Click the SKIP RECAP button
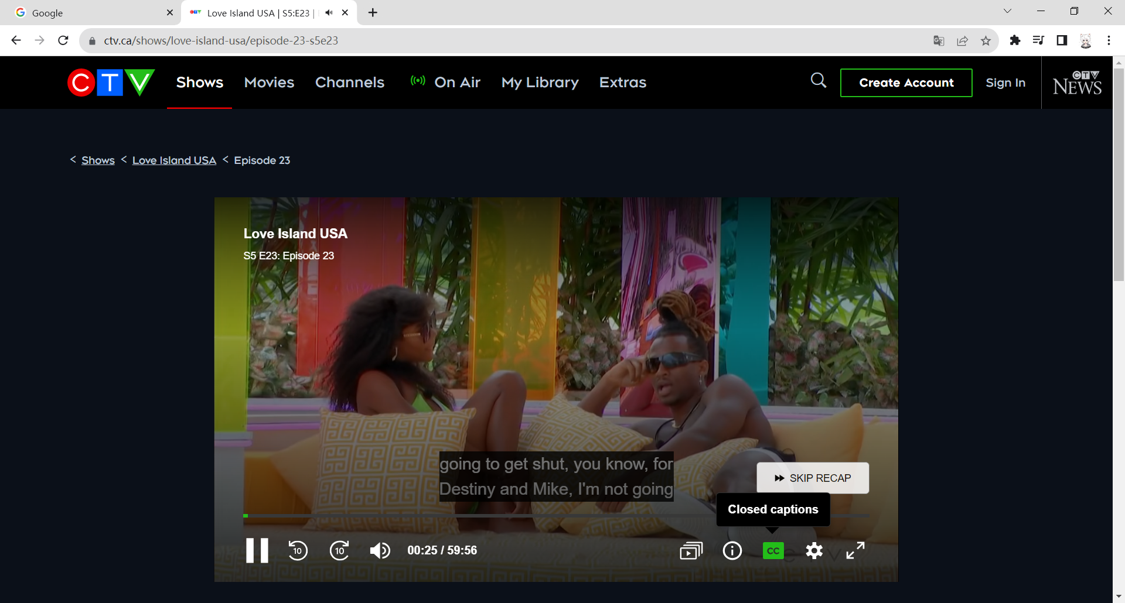Image resolution: width=1125 pixels, height=603 pixels. [813, 478]
